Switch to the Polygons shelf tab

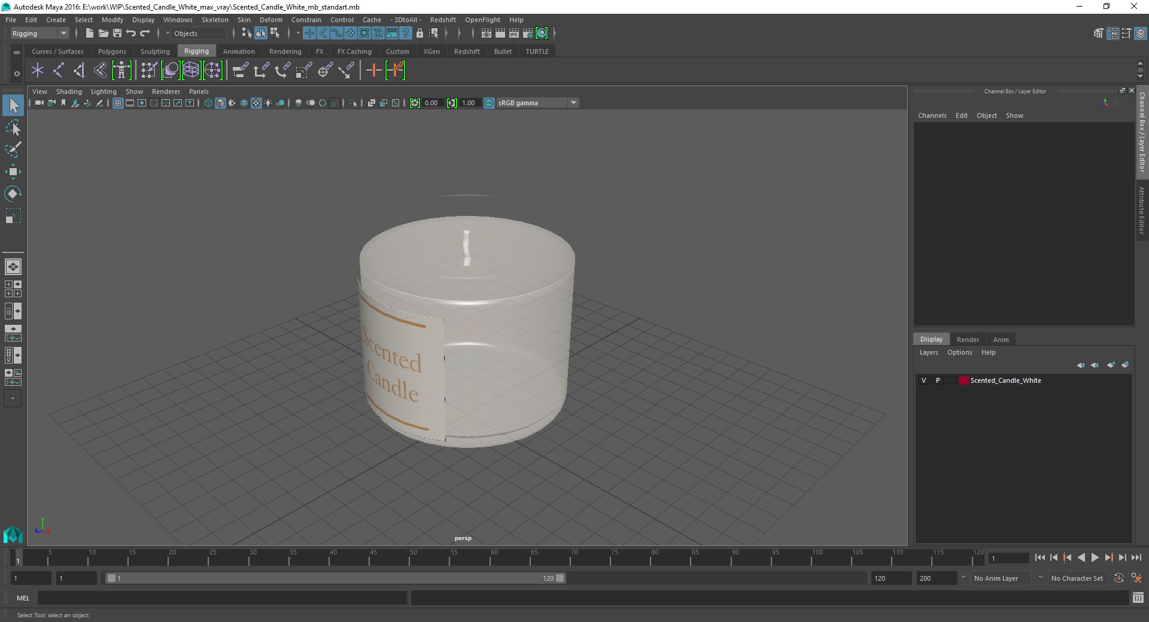112,51
